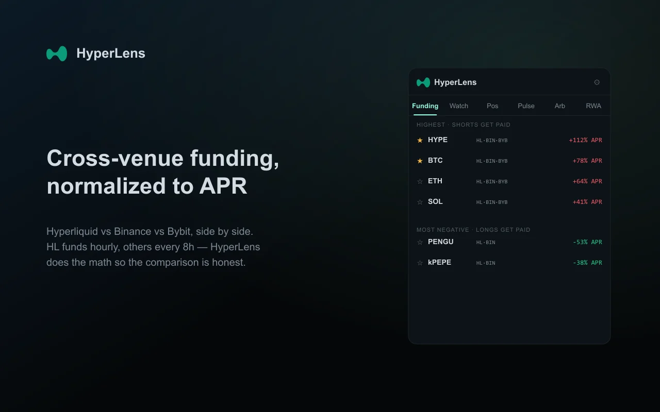660x412 pixels.
Task: Star ETH as a favorite
Action: pyautogui.click(x=420, y=181)
